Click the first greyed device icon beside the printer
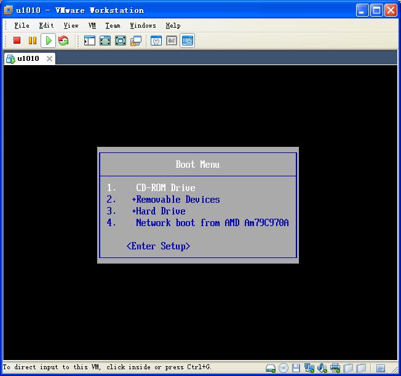 [x=348, y=368]
